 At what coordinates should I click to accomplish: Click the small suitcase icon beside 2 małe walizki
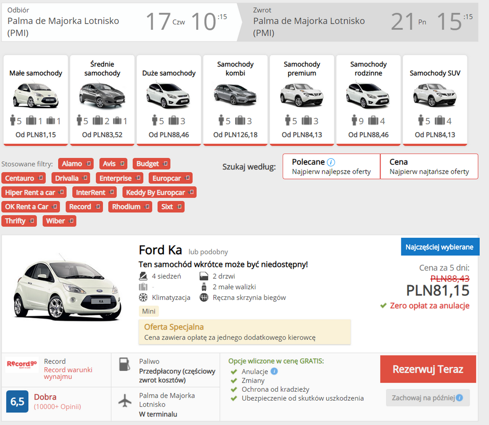click(x=204, y=287)
